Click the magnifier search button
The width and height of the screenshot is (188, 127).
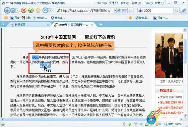pyautogui.click(x=176, y=10)
